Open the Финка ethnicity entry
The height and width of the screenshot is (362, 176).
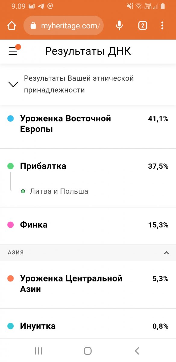click(x=88, y=225)
